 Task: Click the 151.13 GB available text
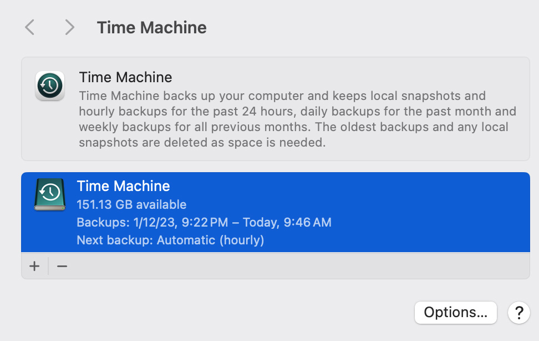click(131, 204)
